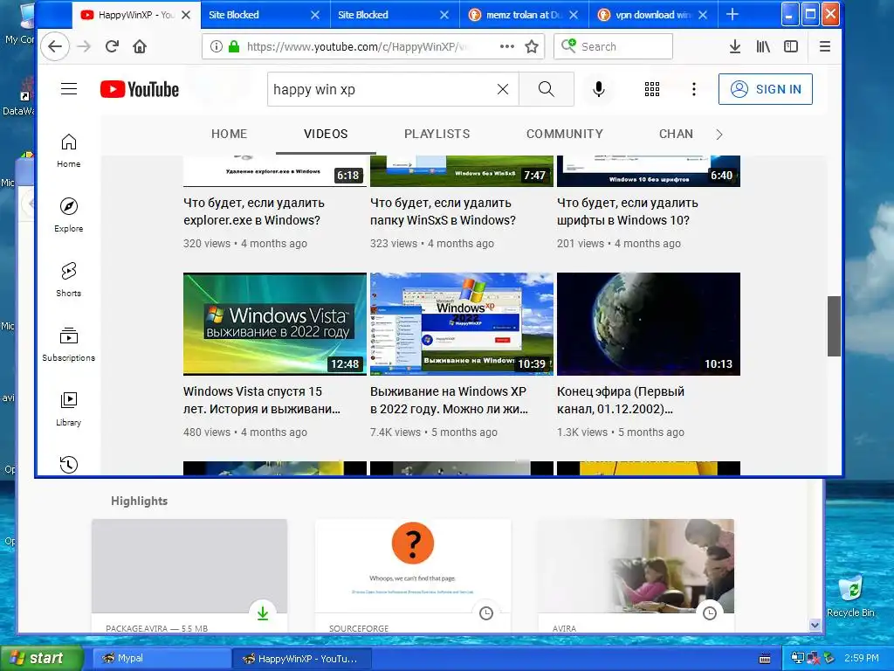Reload the page with the refresh icon
The height and width of the screenshot is (671, 894).
click(x=112, y=47)
